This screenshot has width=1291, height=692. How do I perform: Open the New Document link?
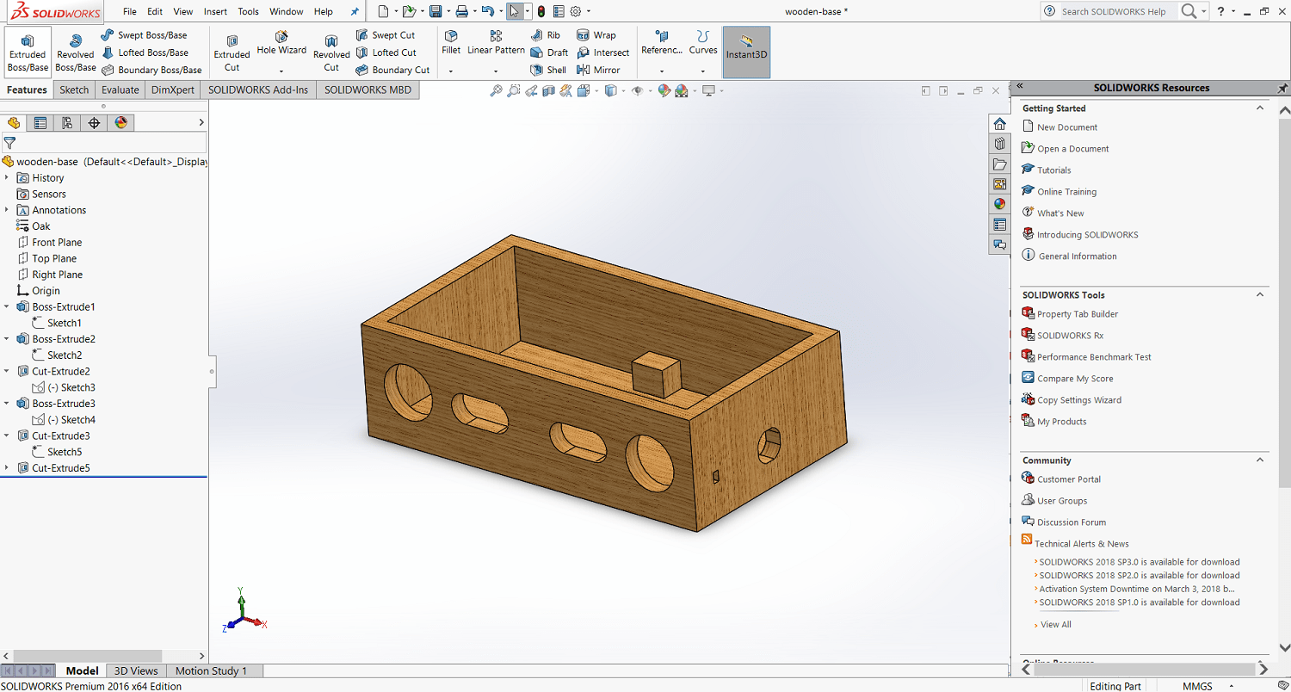[x=1067, y=127]
